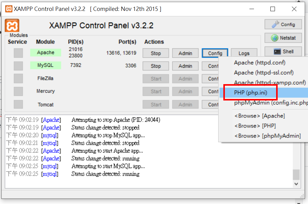Stop the MySQL module
The height and width of the screenshot is (204, 308).
tap(156, 66)
